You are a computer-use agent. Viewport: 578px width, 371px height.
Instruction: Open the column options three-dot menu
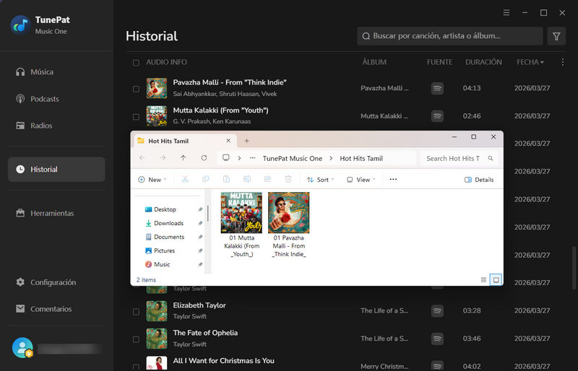click(563, 62)
